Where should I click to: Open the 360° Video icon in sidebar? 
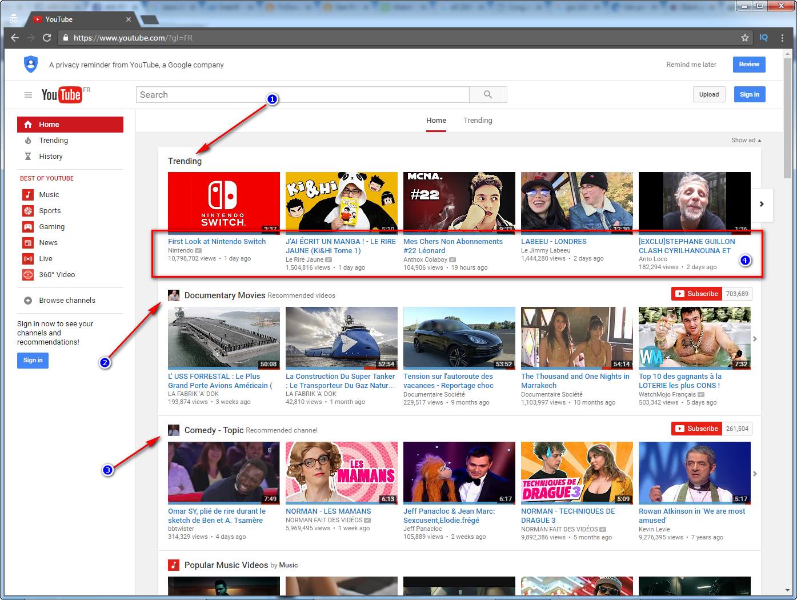tap(28, 275)
